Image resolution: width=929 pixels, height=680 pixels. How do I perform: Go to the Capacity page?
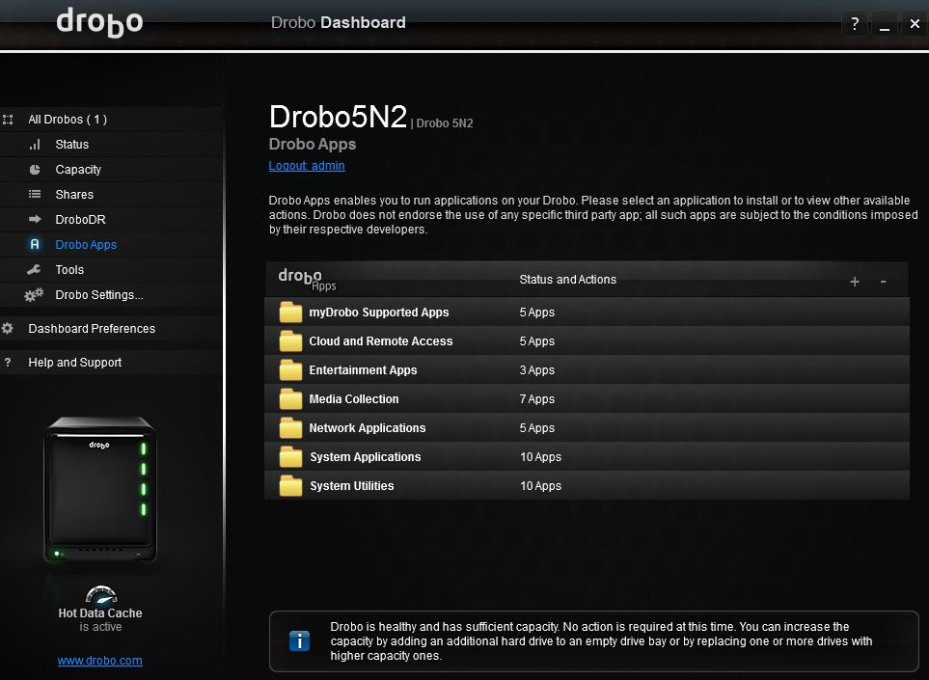click(x=111, y=170)
